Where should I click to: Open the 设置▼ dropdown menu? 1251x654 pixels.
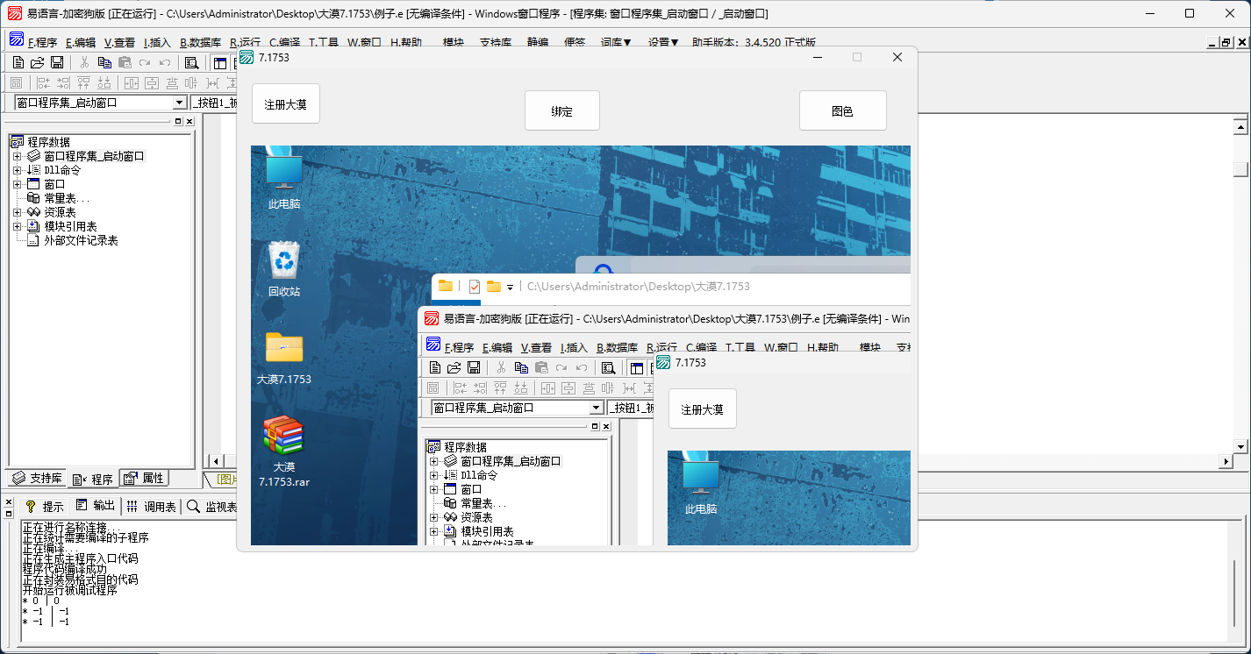[663, 42]
